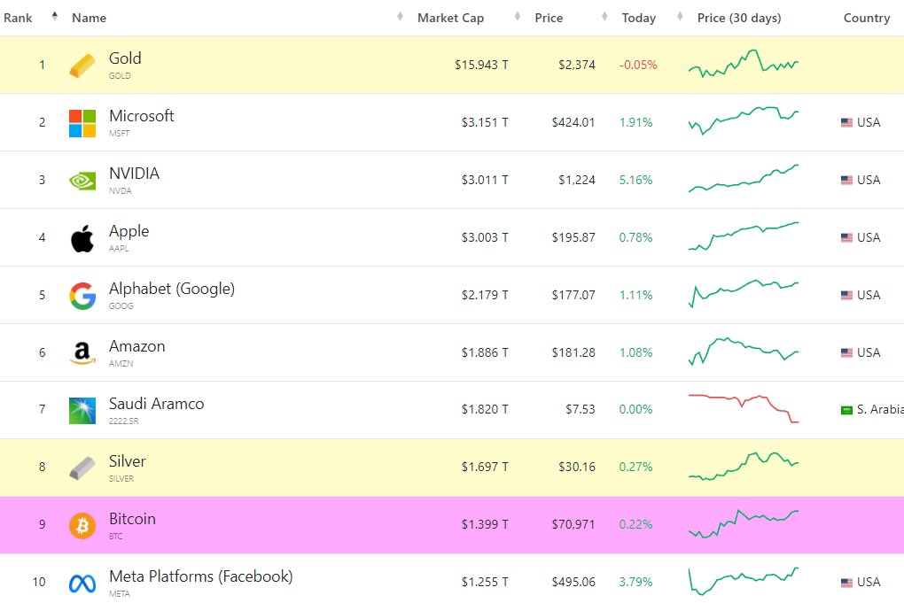904x603 pixels.
Task: Click the MSFT ticker symbol
Action: coord(120,134)
